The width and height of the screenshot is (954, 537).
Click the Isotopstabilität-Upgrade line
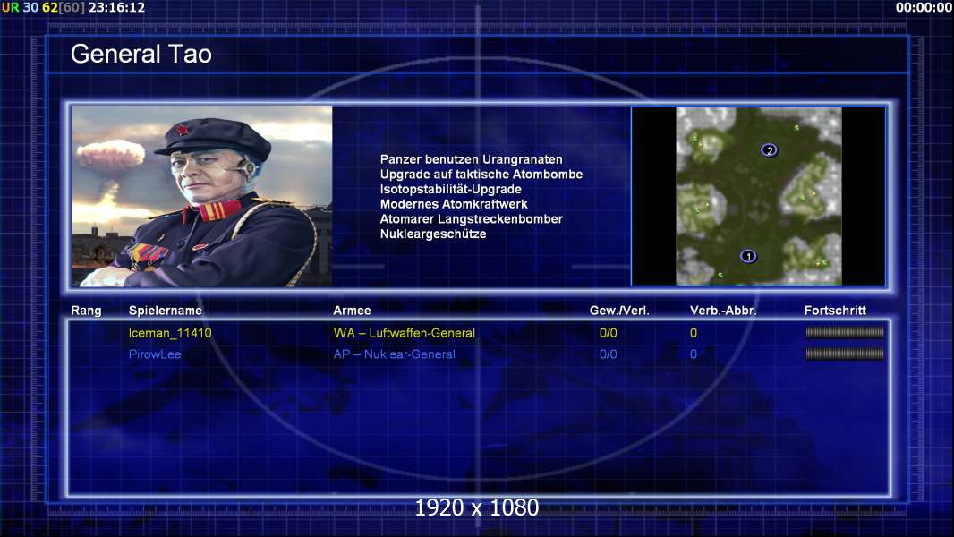point(451,189)
